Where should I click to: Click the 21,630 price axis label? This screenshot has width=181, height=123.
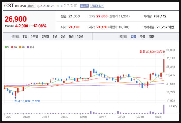click(171, 84)
